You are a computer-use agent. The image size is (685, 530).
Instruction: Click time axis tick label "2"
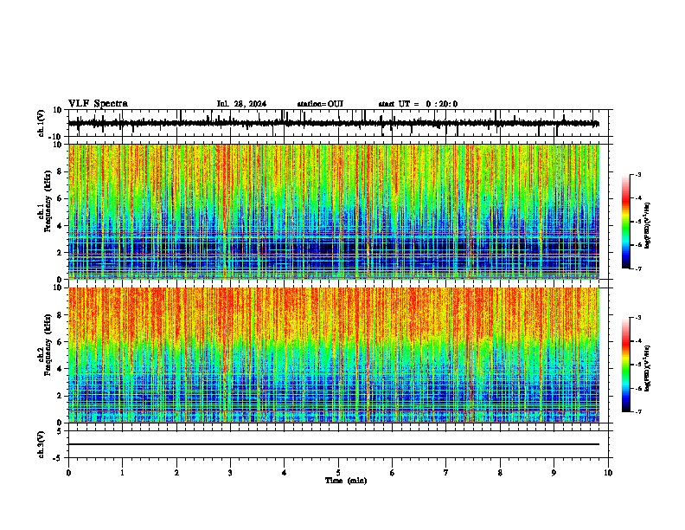176,473
